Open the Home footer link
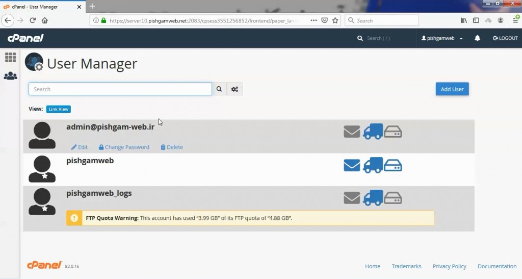Viewport: 522px width, 279px height. (x=373, y=266)
